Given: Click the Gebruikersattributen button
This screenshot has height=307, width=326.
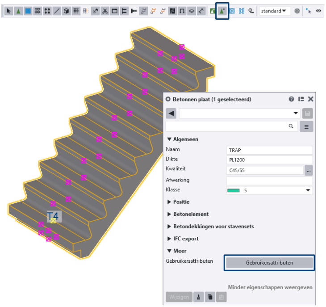Looking at the screenshot, I should point(269,263).
